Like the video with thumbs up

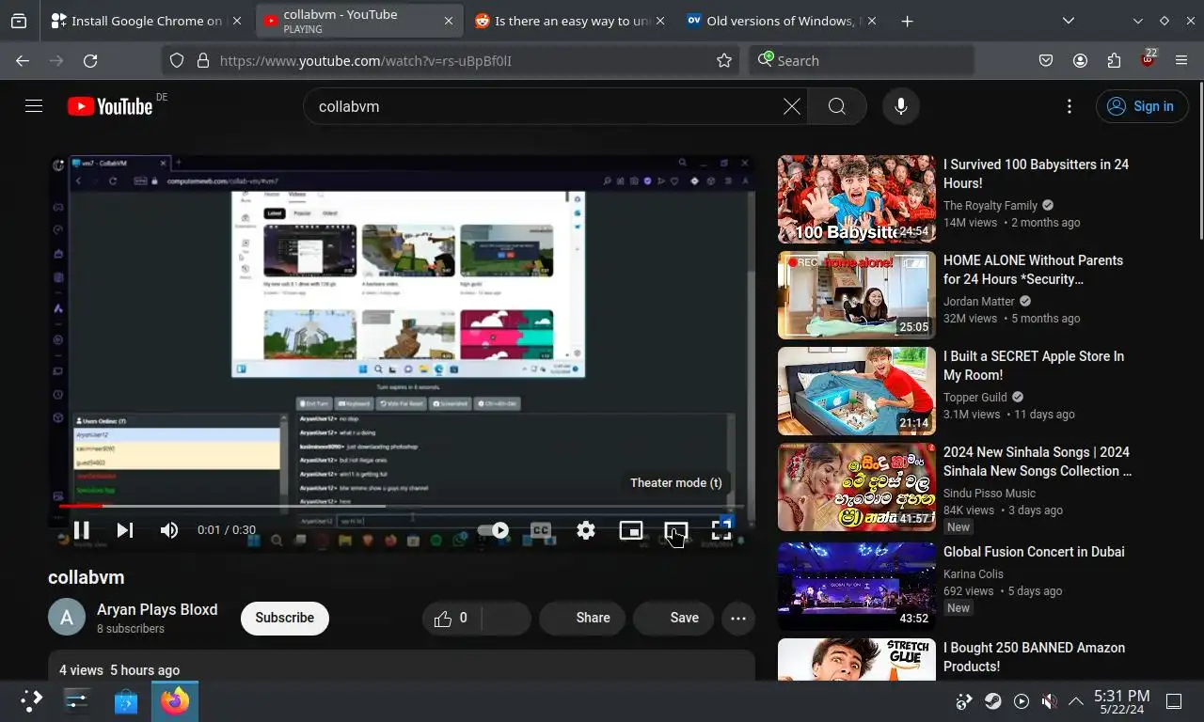coord(452,618)
